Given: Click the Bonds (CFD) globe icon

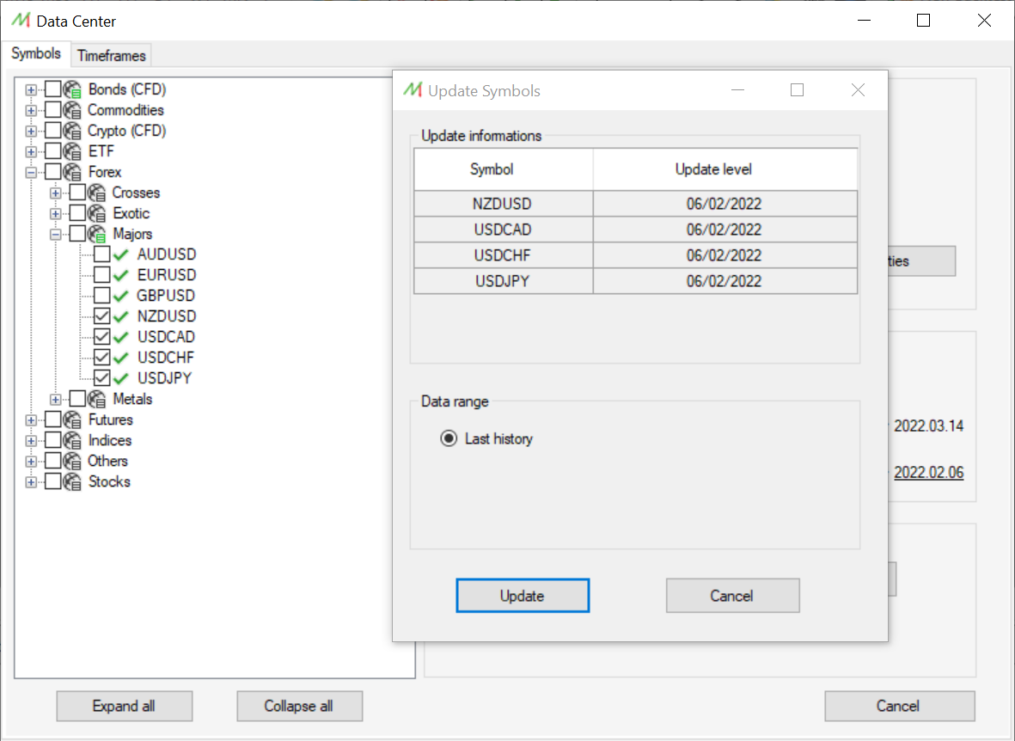Looking at the screenshot, I should 72,89.
